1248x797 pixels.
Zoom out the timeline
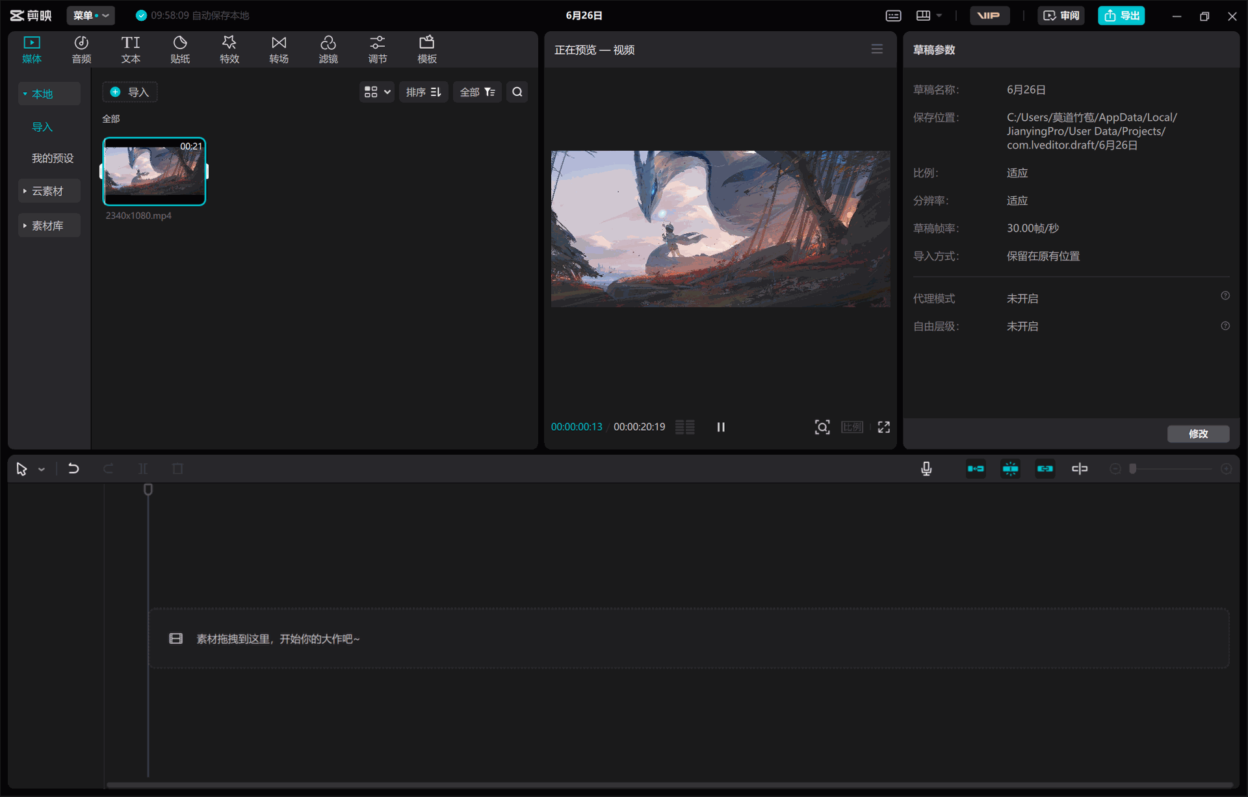(x=1115, y=469)
